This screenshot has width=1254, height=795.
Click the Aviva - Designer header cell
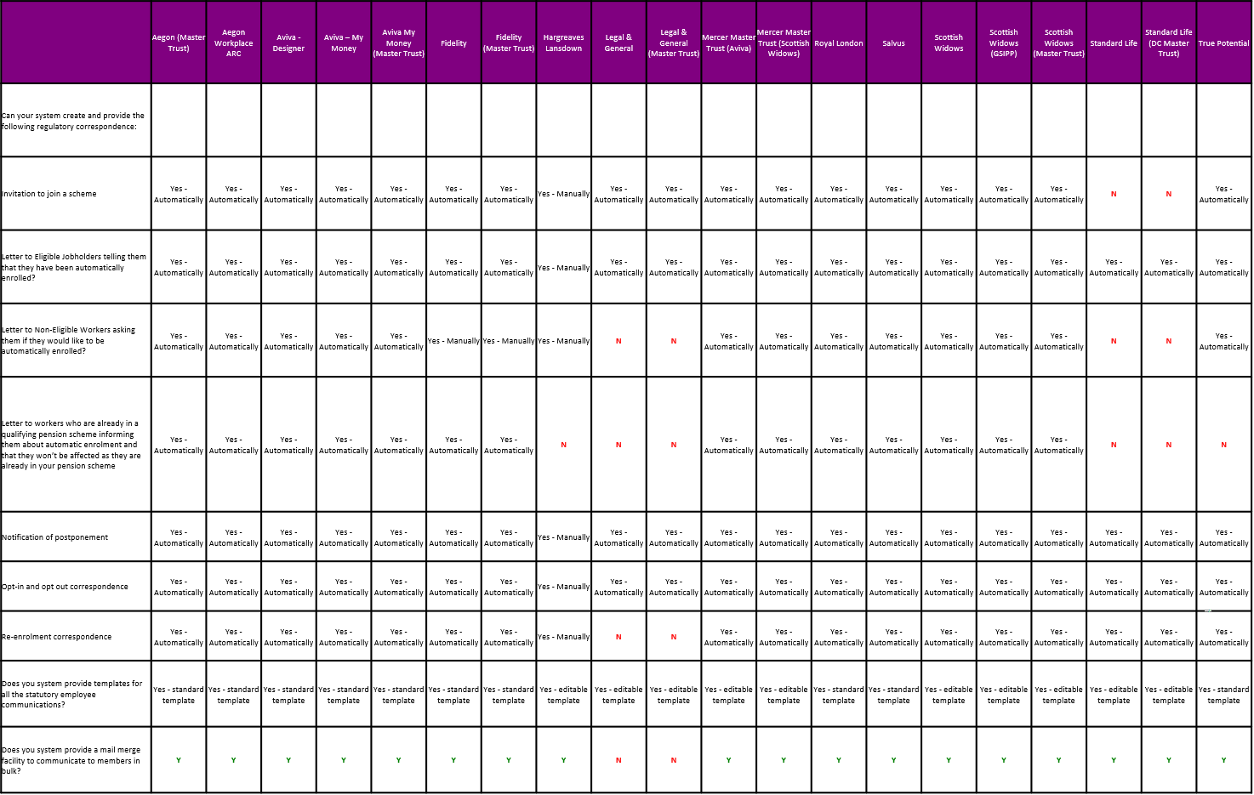pos(288,43)
